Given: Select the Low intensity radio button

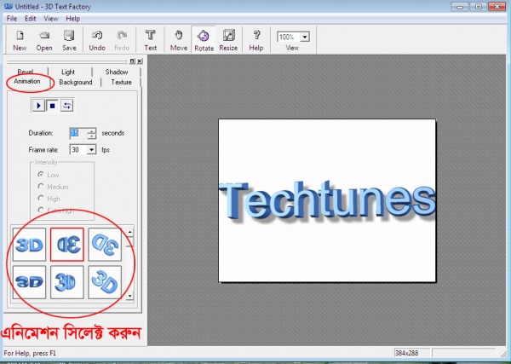Looking at the screenshot, I should pos(41,175).
